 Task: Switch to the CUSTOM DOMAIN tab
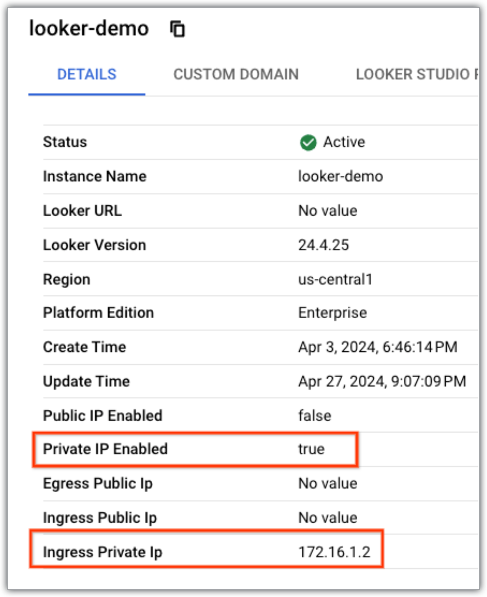pyautogui.click(x=235, y=74)
